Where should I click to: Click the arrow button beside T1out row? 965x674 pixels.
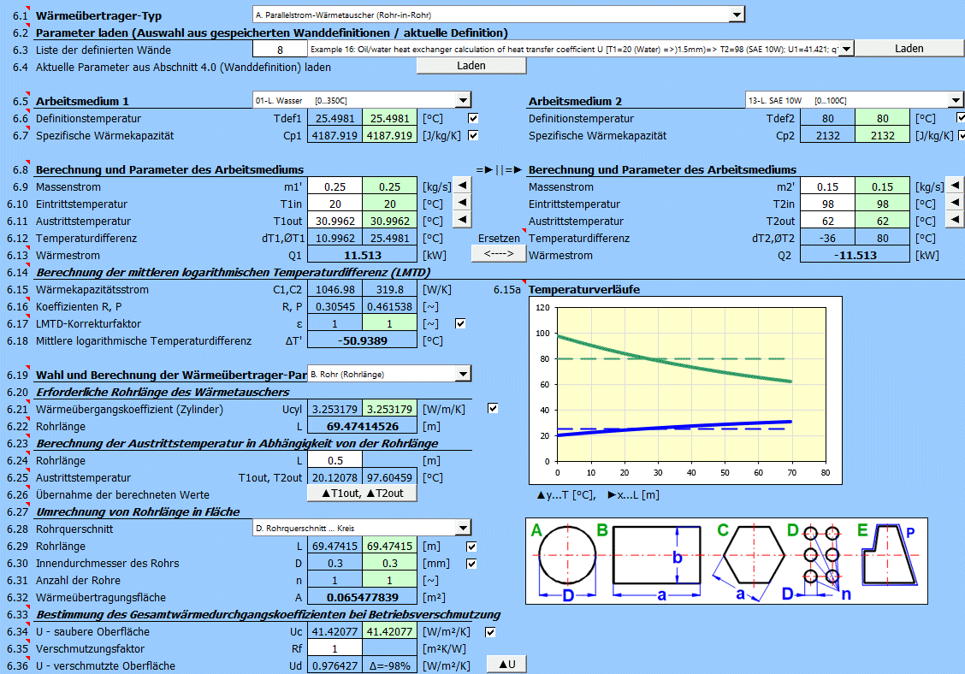tap(460, 221)
